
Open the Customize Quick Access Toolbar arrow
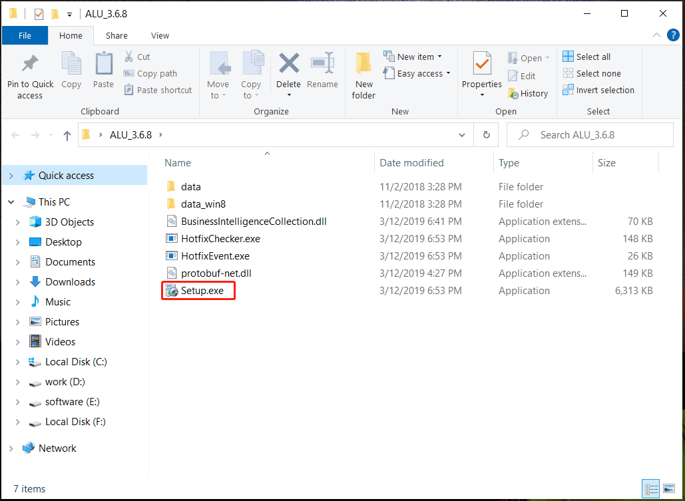pyautogui.click(x=69, y=15)
